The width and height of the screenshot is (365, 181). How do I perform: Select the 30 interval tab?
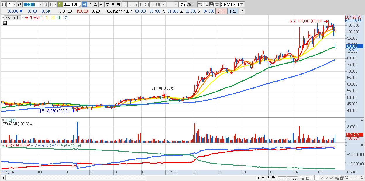coord(152,4)
